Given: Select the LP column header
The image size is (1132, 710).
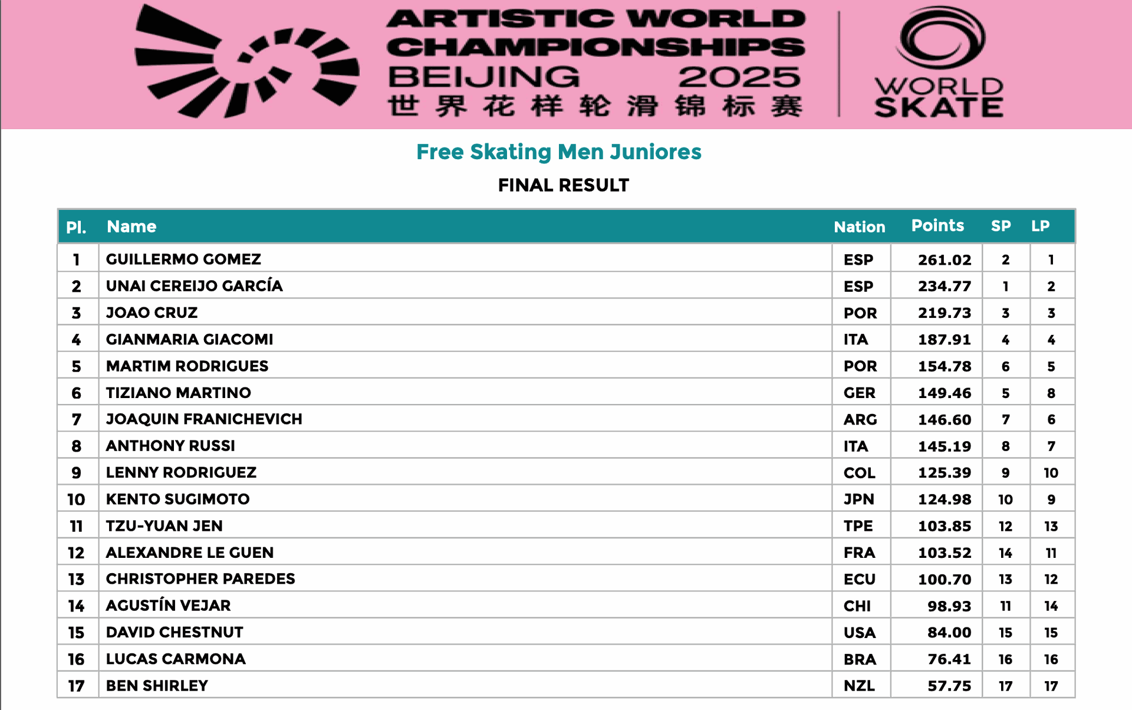Looking at the screenshot, I should coord(1040,226).
